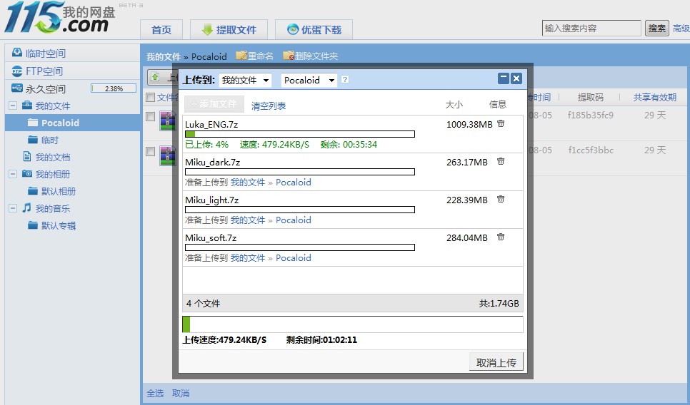Delete Luka_ENG.7z from upload list
This screenshot has height=405, width=690.
coord(500,123)
